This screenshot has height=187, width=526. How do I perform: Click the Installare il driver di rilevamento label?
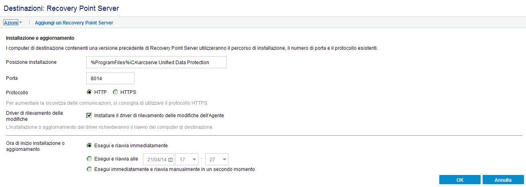(x=159, y=116)
